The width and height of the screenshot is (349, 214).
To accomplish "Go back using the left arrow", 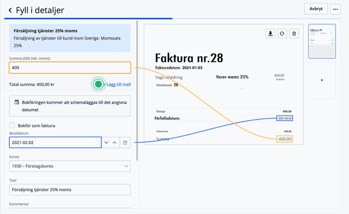I will point(10,10).
